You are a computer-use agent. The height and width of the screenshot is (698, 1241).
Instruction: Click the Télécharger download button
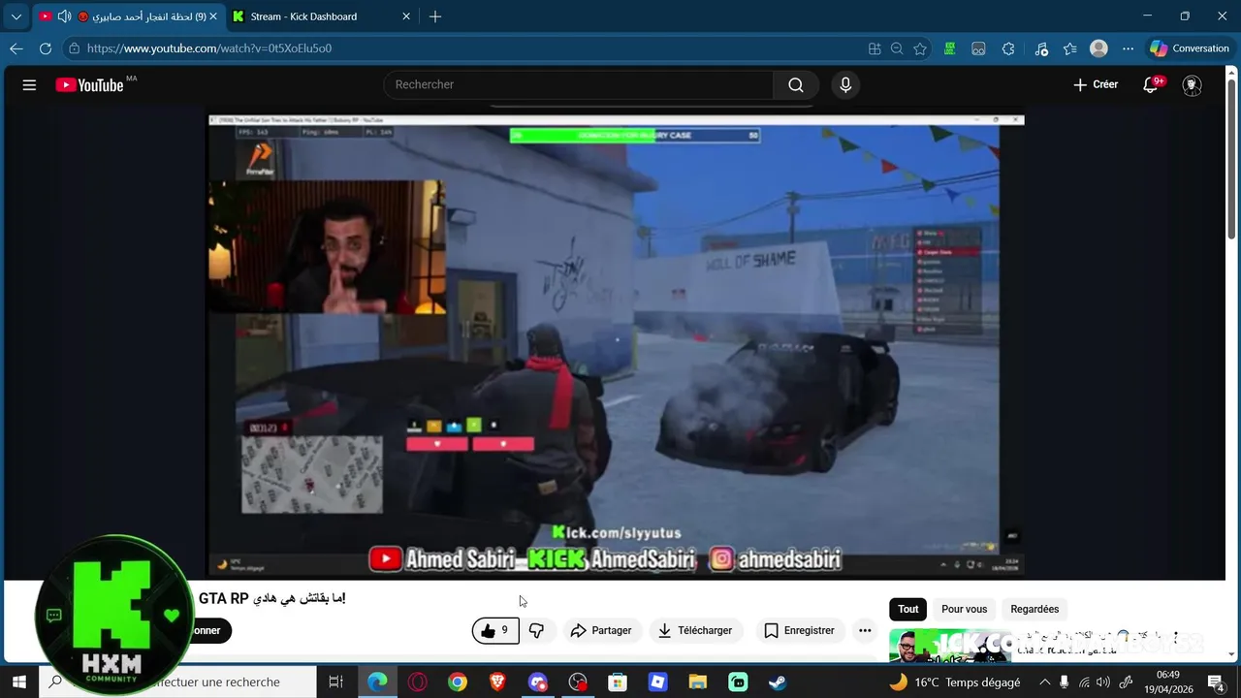695,630
